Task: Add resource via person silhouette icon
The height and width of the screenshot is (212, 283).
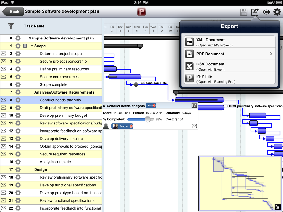Action: [106, 126]
